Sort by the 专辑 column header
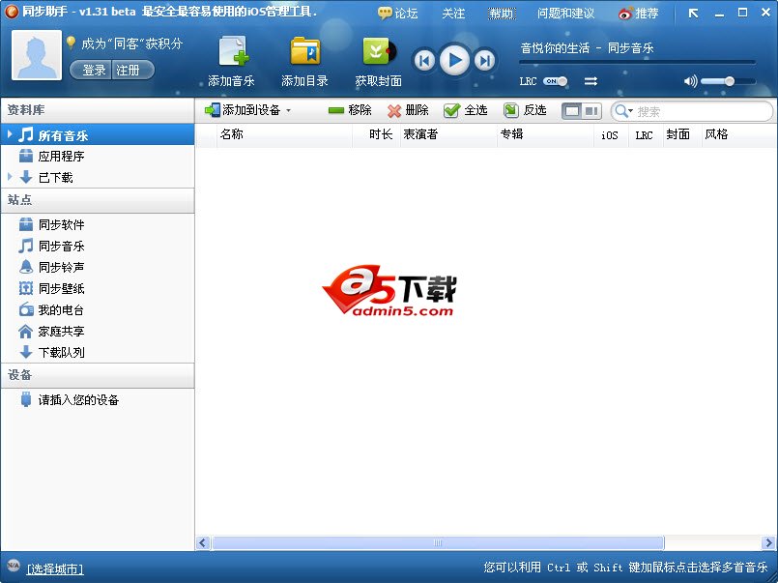 (546, 135)
